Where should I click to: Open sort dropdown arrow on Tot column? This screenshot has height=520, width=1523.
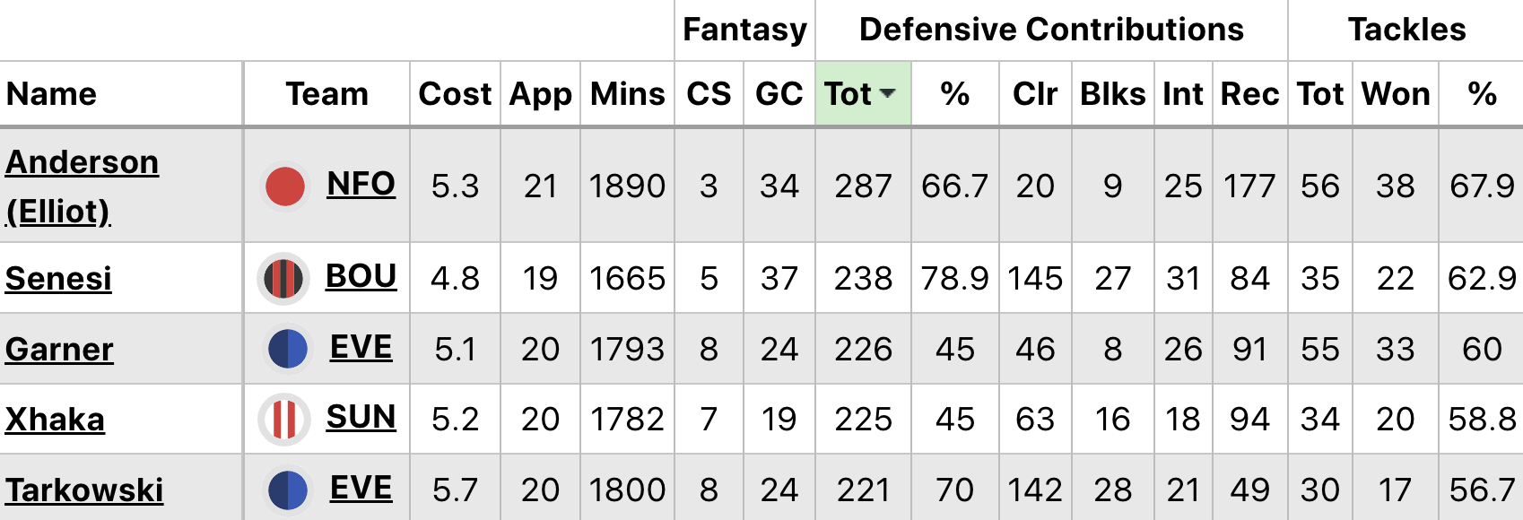click(888, 94)
